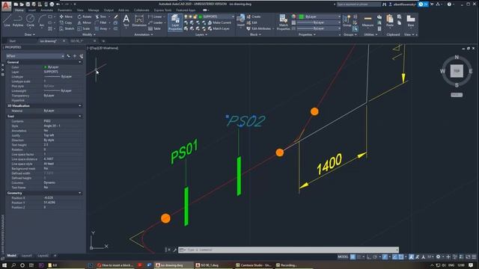Image resolution: width=479 pixels, height=269 pixels.
Task: Click Match Layer button
Action: (x=219, y=28)
